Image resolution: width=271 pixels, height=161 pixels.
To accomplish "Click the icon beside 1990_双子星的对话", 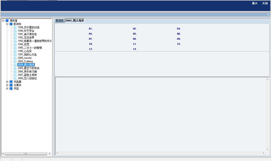I will click(x=15, y=27).
